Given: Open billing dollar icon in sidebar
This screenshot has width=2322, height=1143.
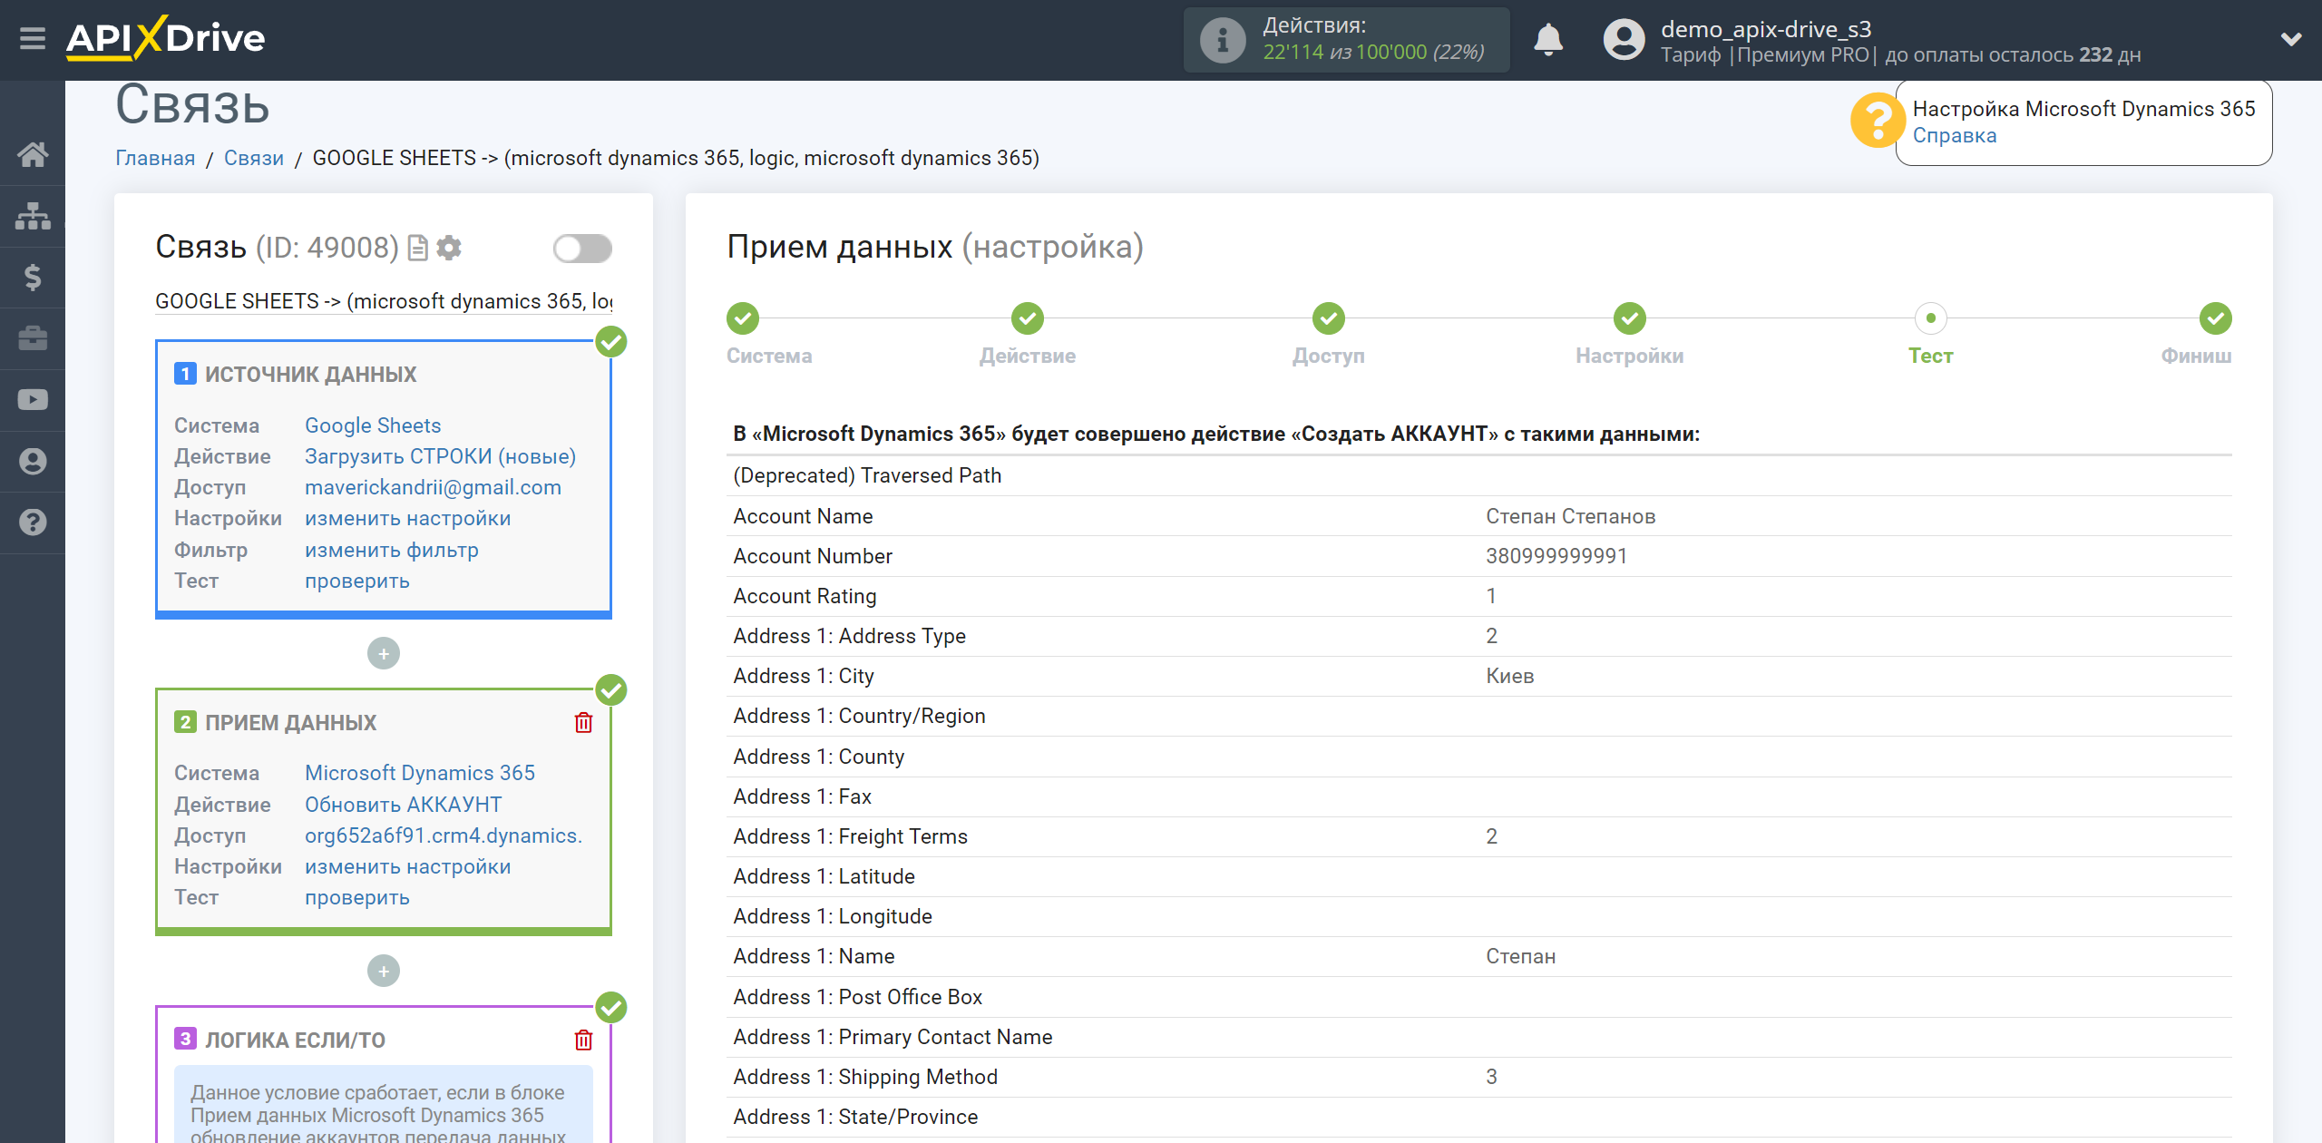Looking at the screenshot, I should point(33,277).
